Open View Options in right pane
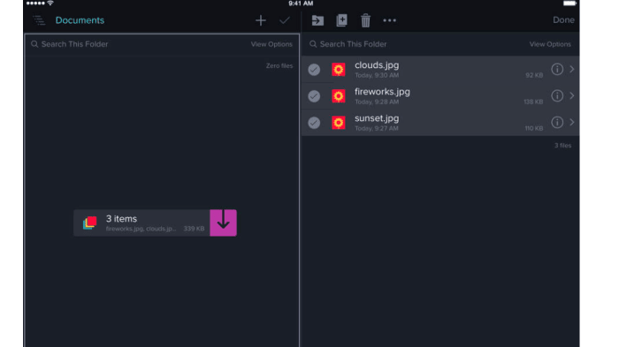 (550, 44)
